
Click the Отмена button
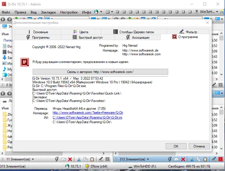(199, 146)
